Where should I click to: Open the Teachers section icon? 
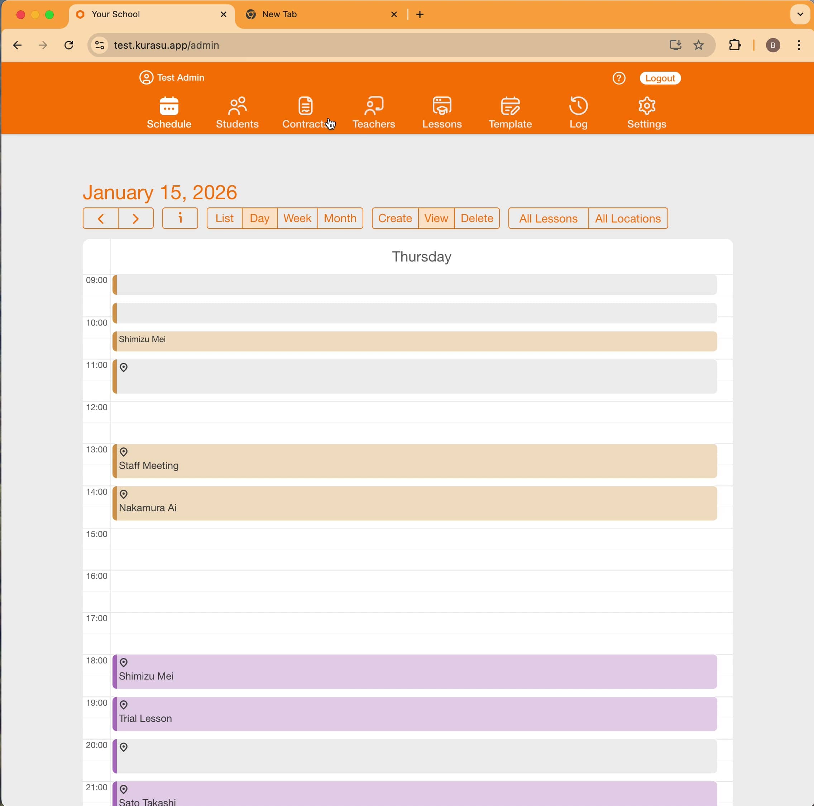click(x=373, y=106)
